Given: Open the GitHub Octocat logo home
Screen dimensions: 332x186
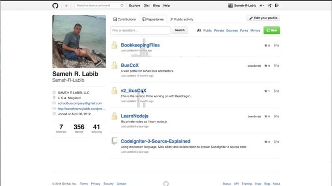Looking at the screenshot, I should coord(56,6).
